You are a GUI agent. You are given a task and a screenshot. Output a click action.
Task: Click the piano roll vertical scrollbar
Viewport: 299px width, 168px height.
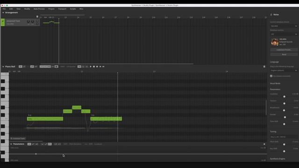266,108
